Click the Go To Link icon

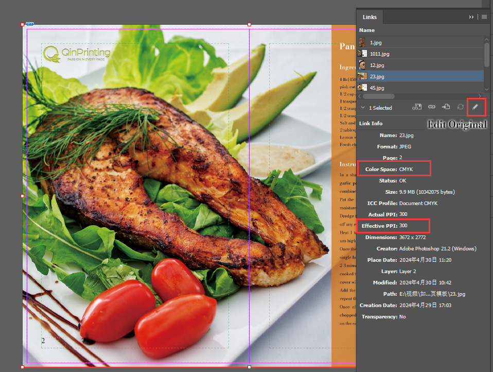coord(446,107)
